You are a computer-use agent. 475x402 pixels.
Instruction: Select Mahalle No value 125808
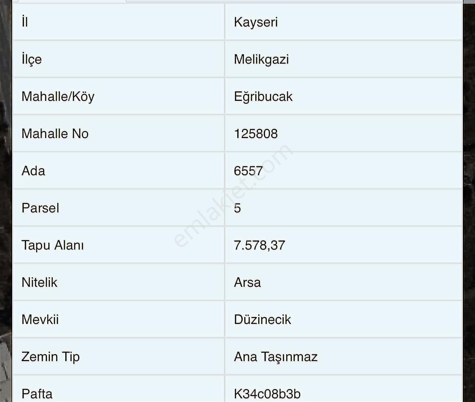coord(256,134)
